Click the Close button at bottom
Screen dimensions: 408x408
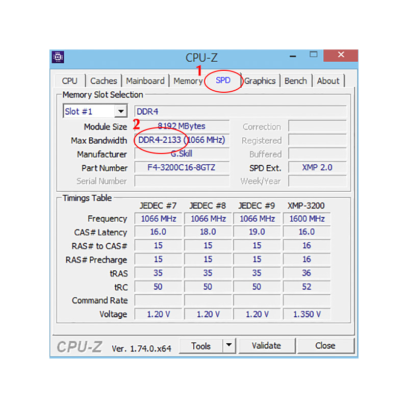coord(325,346)
